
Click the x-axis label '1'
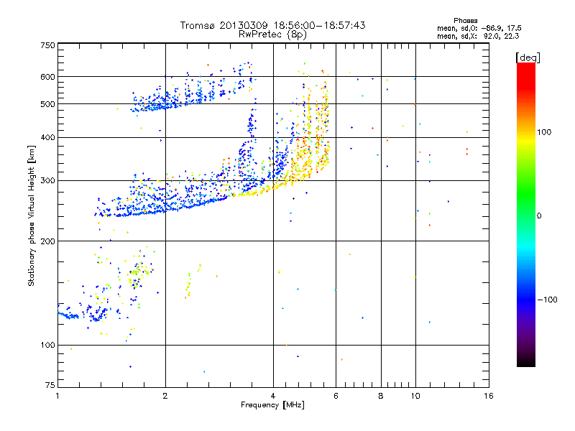pos(57,396)
